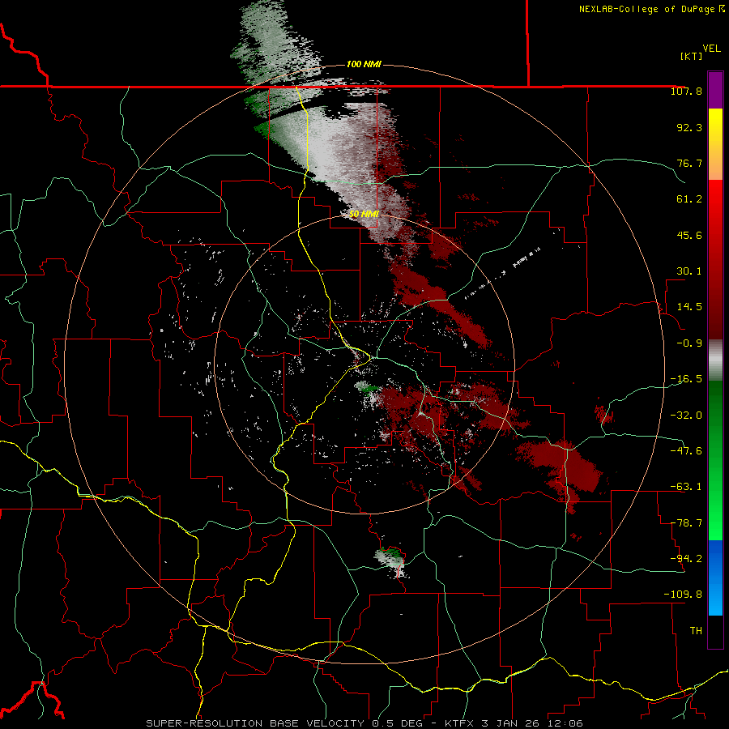Click the TH legend label

point(696,630)
